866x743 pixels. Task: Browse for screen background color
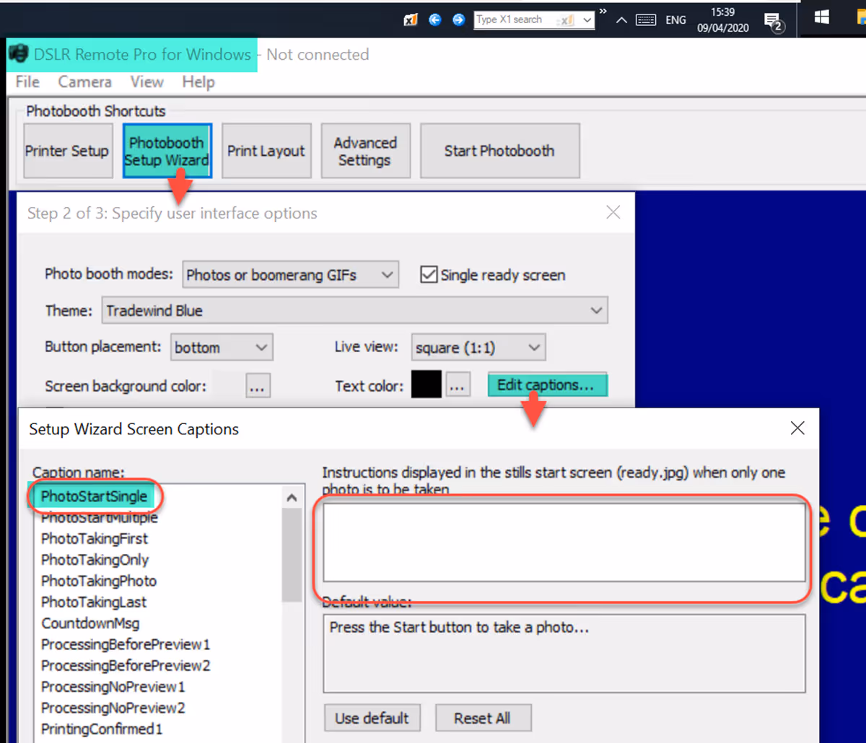click(x=258, y=385)
